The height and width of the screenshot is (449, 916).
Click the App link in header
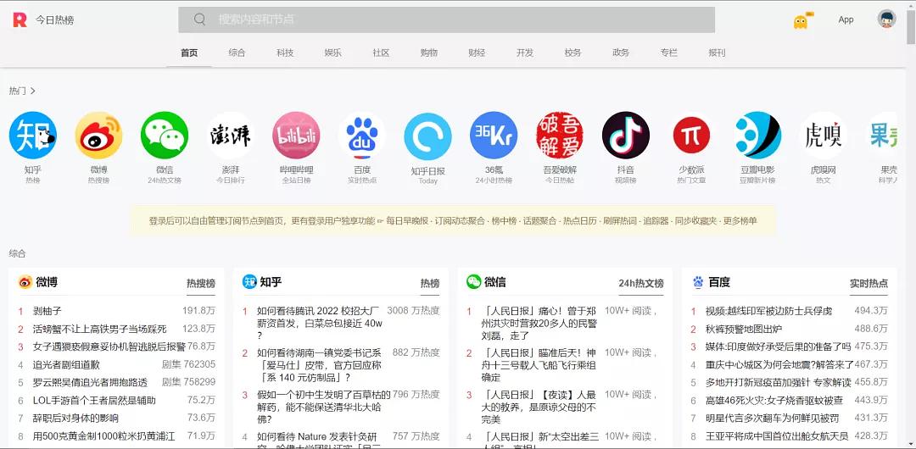[846, 19]
